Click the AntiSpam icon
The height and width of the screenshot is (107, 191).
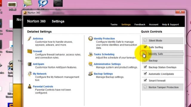(30, 64)
